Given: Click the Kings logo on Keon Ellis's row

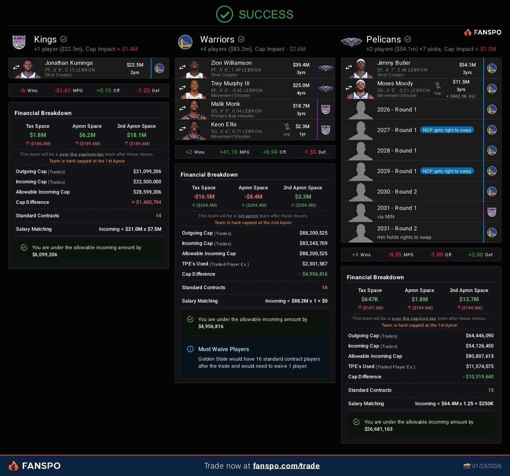Looking at the screenshot, I should click(x=325, y=130).
